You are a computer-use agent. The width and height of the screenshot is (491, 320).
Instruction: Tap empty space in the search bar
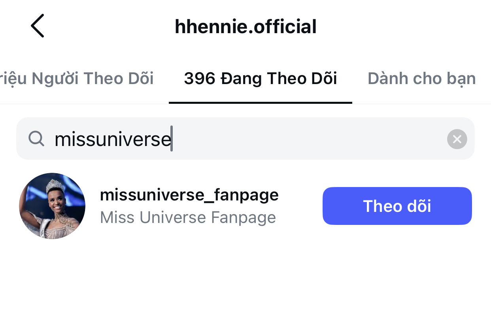click(308, 138)
